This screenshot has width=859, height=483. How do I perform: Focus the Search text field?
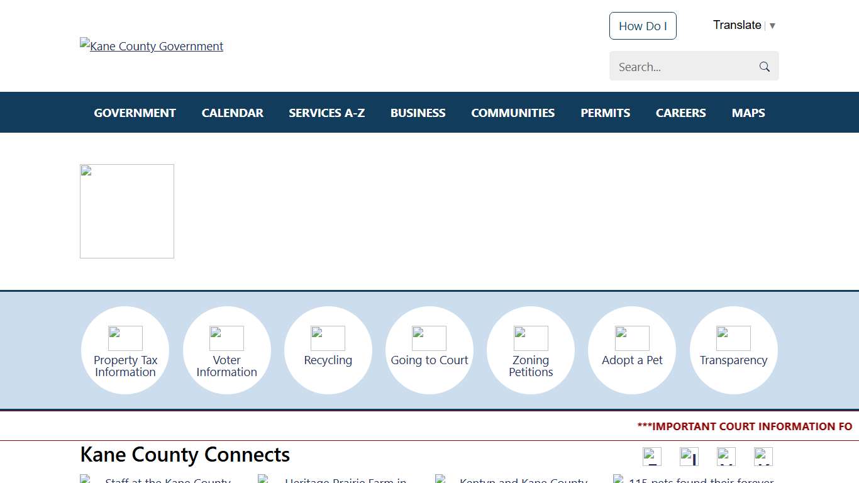[x=682, y=67]
